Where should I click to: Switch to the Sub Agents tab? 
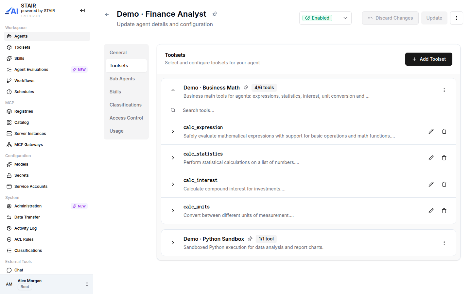[126, 79]
